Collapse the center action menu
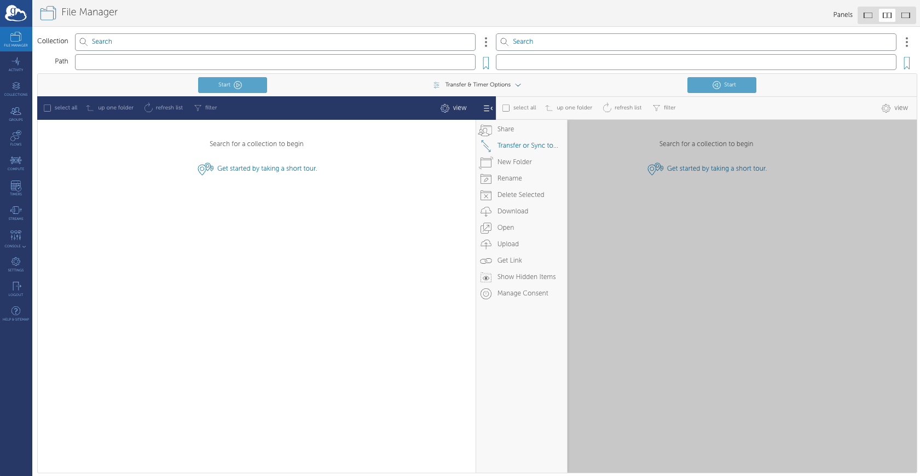 tap(488, 108)
